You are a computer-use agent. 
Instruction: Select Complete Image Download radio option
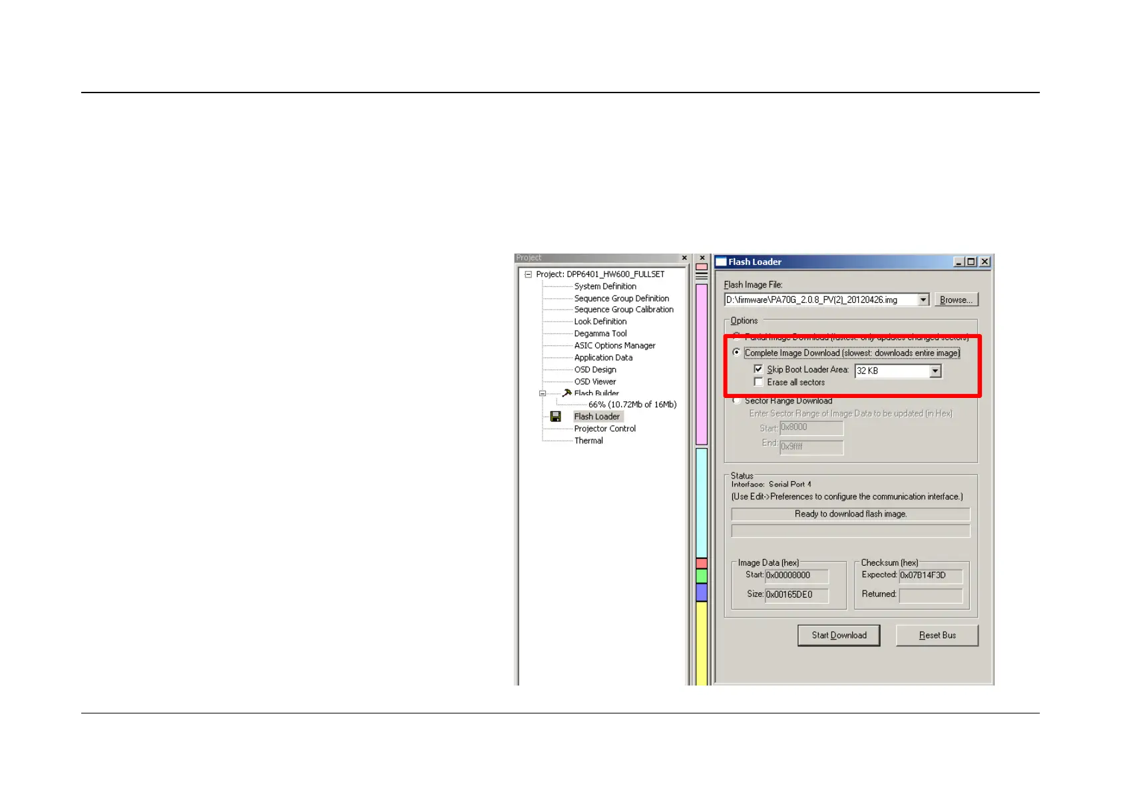point(736,352)
